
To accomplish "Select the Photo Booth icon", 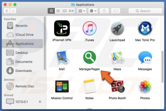I will 118,86.
